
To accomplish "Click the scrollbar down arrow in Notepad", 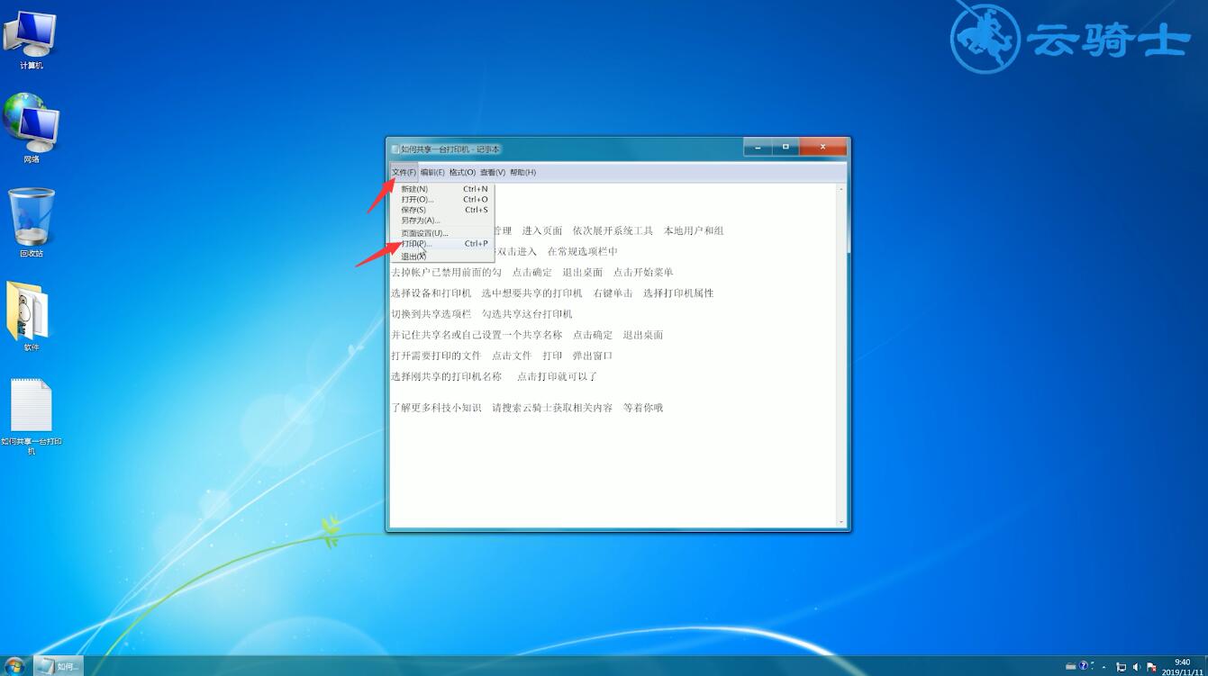I will (x=841, y=522).
